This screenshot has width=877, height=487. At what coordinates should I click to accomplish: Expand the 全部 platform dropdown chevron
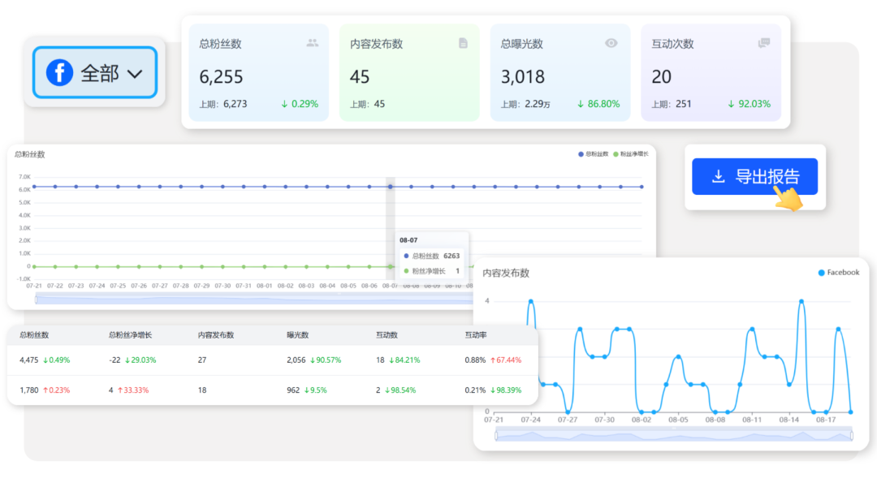click(135, 74)
